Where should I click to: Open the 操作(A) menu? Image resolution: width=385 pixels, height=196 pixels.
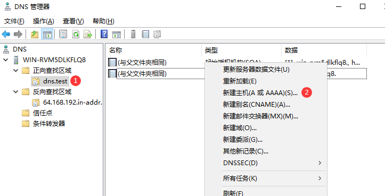click(x=44, y=21)
